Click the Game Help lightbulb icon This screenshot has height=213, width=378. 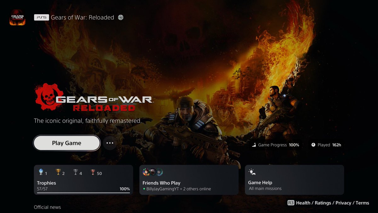252,172
